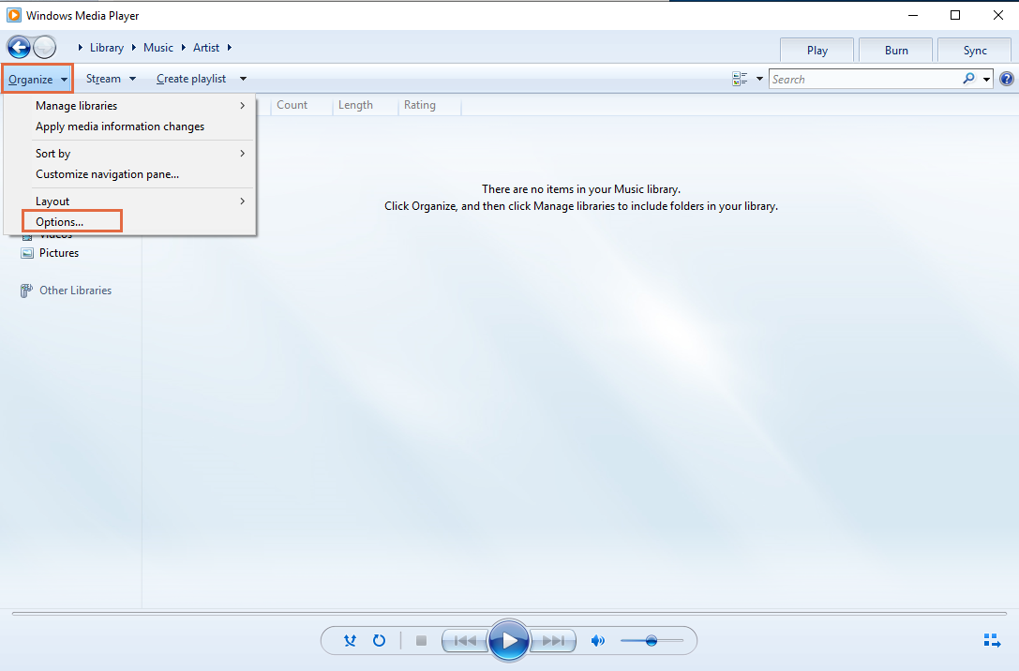Mute the volume with the speaker icon

598,640
